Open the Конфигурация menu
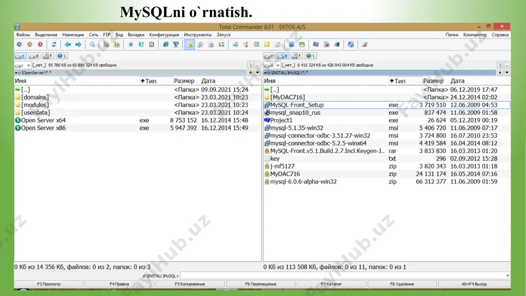 coord(164,35)
